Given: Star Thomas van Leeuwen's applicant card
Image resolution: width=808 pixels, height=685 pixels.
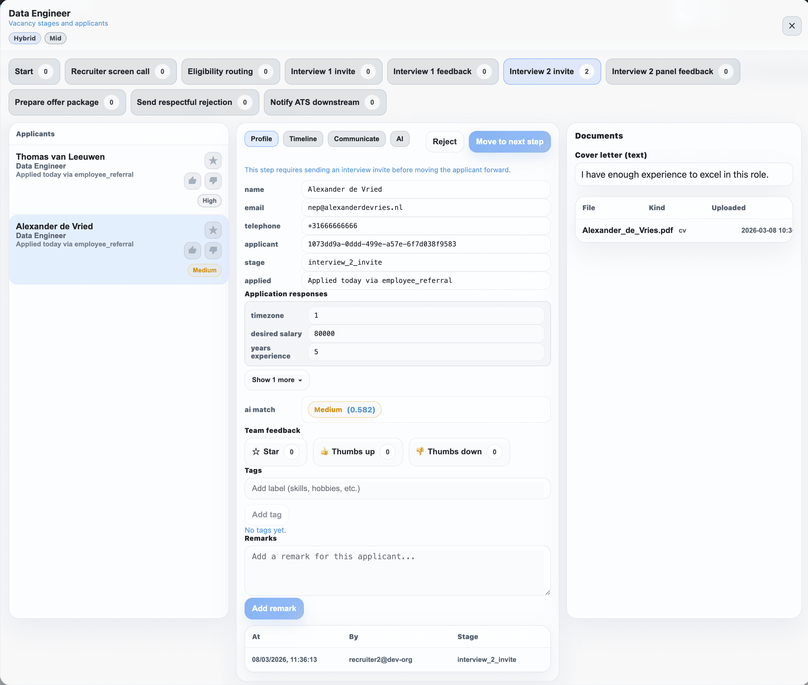Looking at the screenshot, I should pos(213,160).
